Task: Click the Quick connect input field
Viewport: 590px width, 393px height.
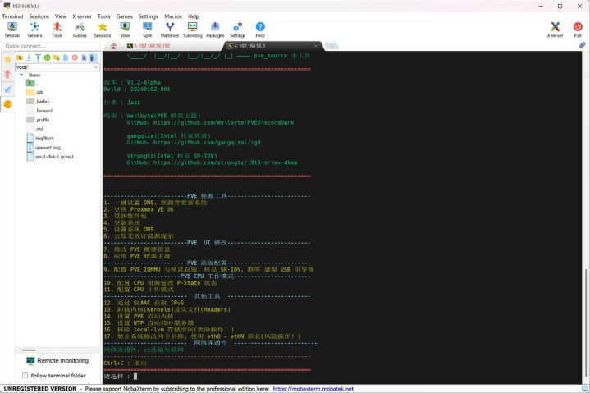Action: point(51,46)
